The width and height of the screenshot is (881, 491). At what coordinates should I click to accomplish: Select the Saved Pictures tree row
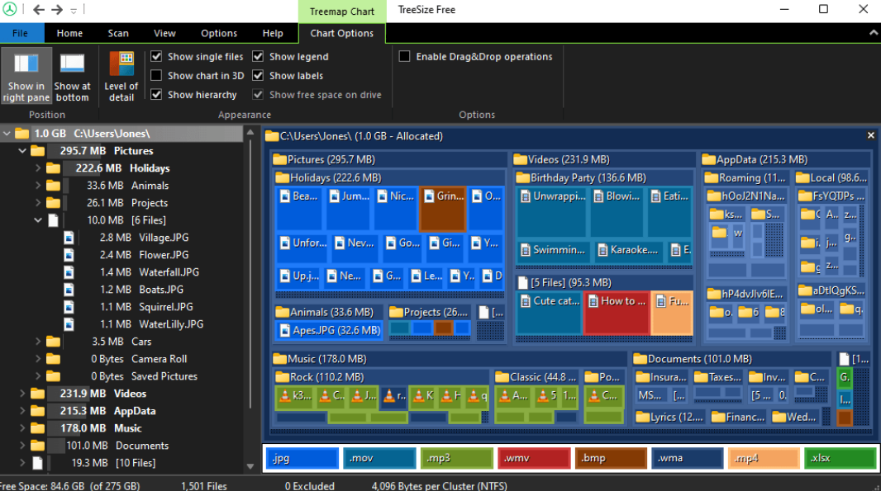point(122,376)
